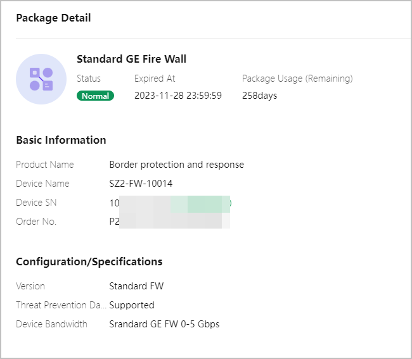This screenshot has width=412, height=359.
Task: Click the Standard FW version value
Action: 136,286
